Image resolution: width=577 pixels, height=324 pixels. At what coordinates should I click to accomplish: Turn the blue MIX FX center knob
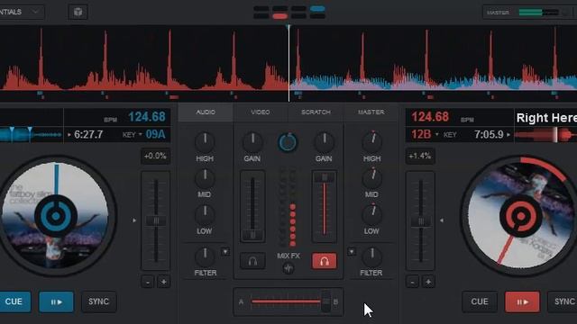click(x=288, y=142)
